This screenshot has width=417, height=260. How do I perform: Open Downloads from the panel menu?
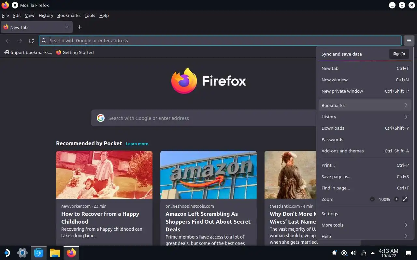pos(365,128)
